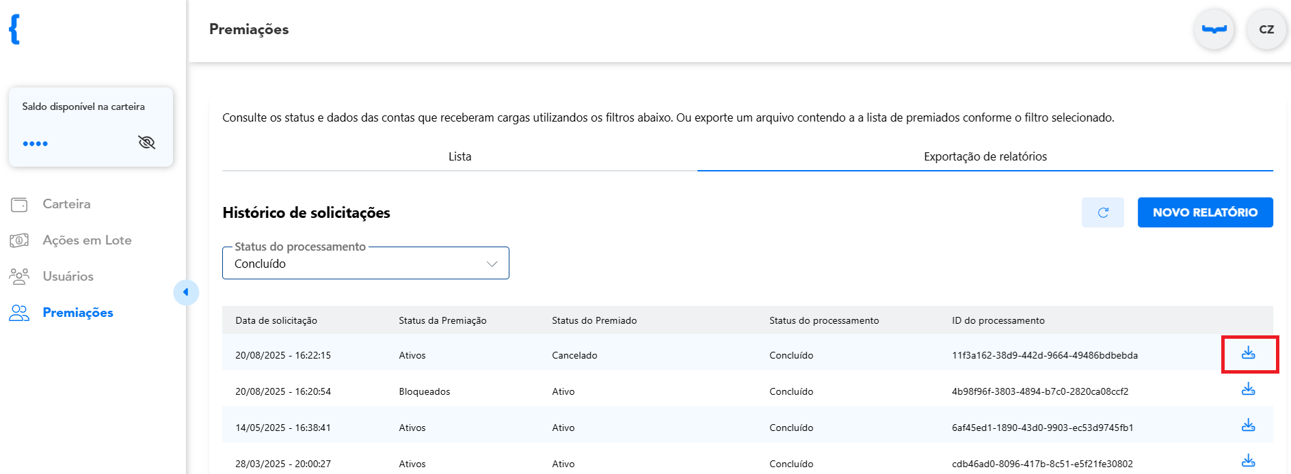Select Status do processamento column header
The image size is (1291, 474).
[824, 320]
